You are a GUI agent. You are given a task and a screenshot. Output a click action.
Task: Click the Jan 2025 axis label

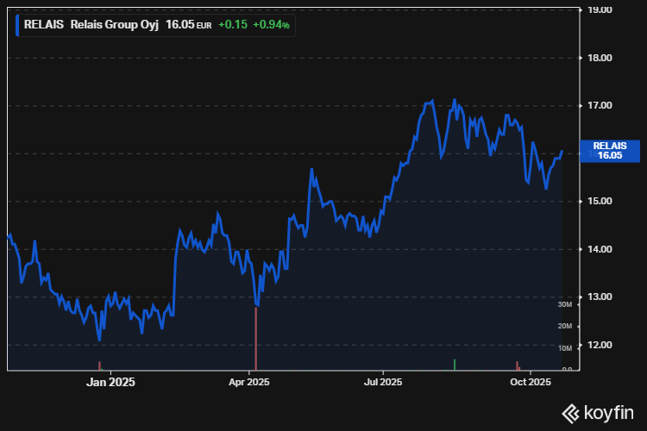coord(110,383)
